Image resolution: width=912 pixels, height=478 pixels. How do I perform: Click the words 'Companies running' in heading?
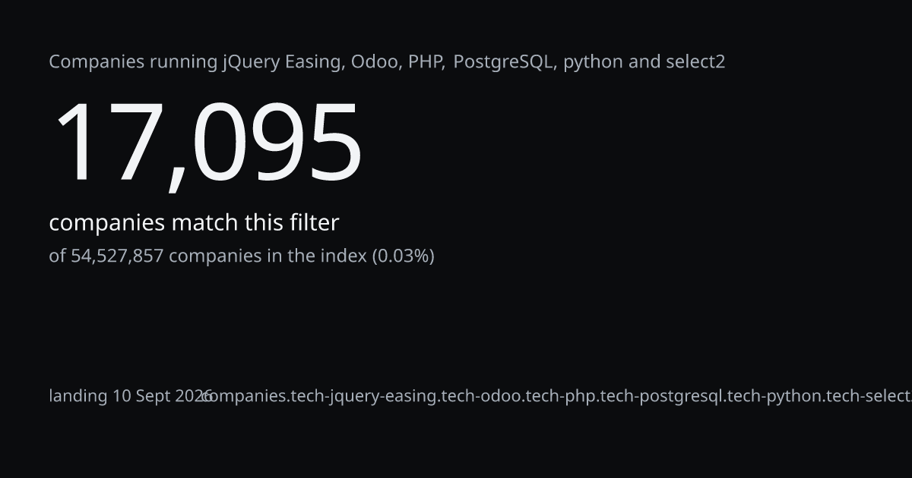click(133, 62)
